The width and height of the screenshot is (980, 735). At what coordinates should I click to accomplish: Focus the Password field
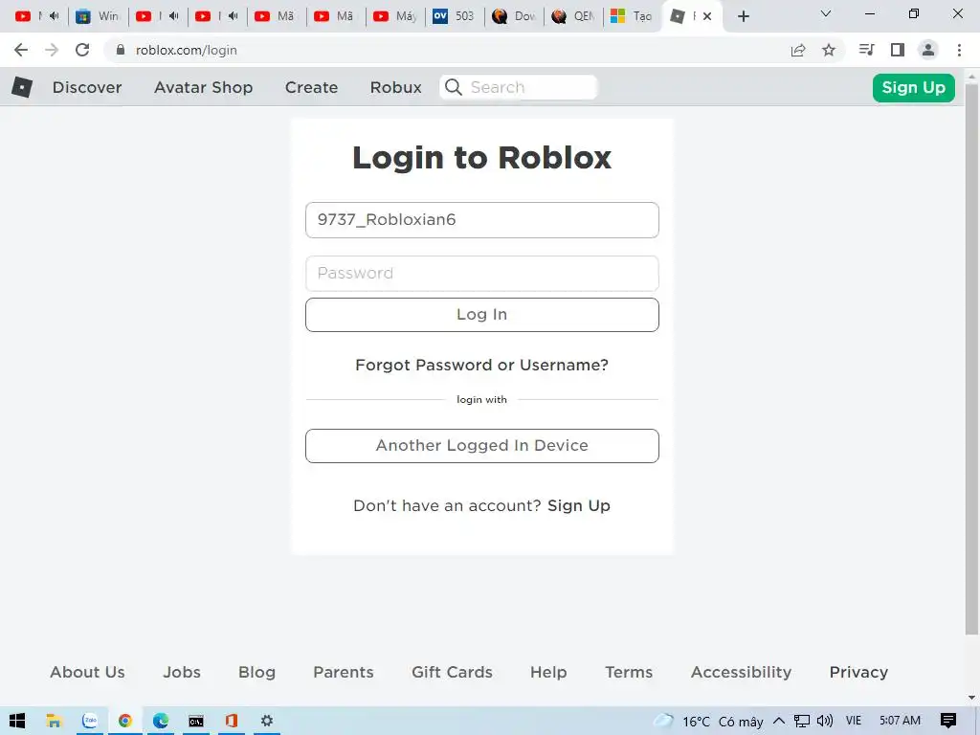click(482, 273)
